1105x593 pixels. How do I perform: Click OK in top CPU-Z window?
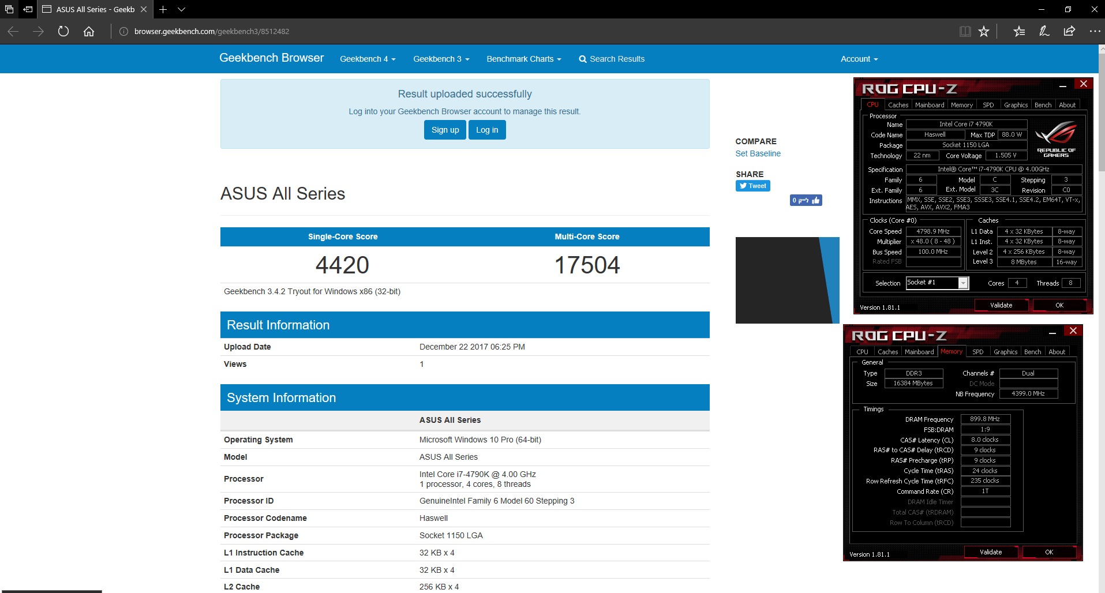(x=1059, y=305)
